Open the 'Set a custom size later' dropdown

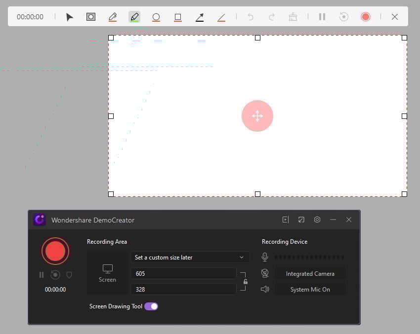pyautogui.click(x=190, y=257)
